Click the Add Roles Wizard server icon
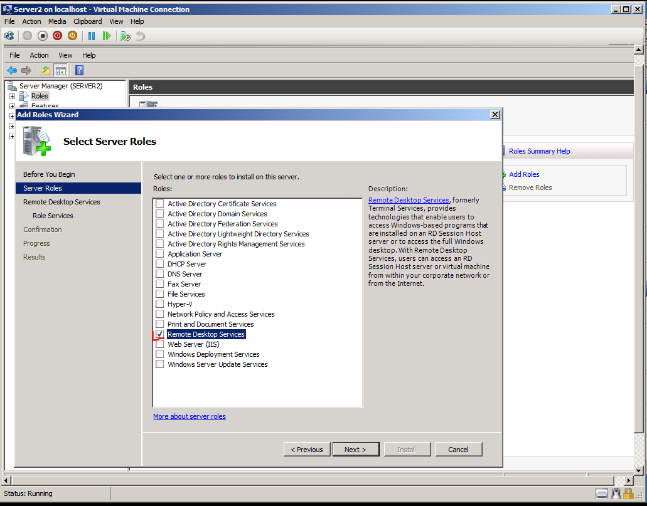 (37, 141)
